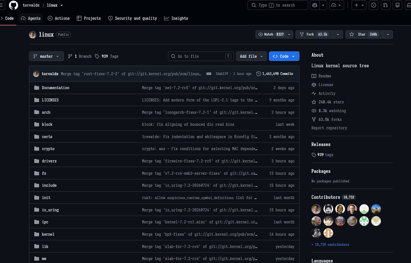Focus the Type / to search box
The width and height of the screenshot is (411, 263).
[x=278, y=5]
